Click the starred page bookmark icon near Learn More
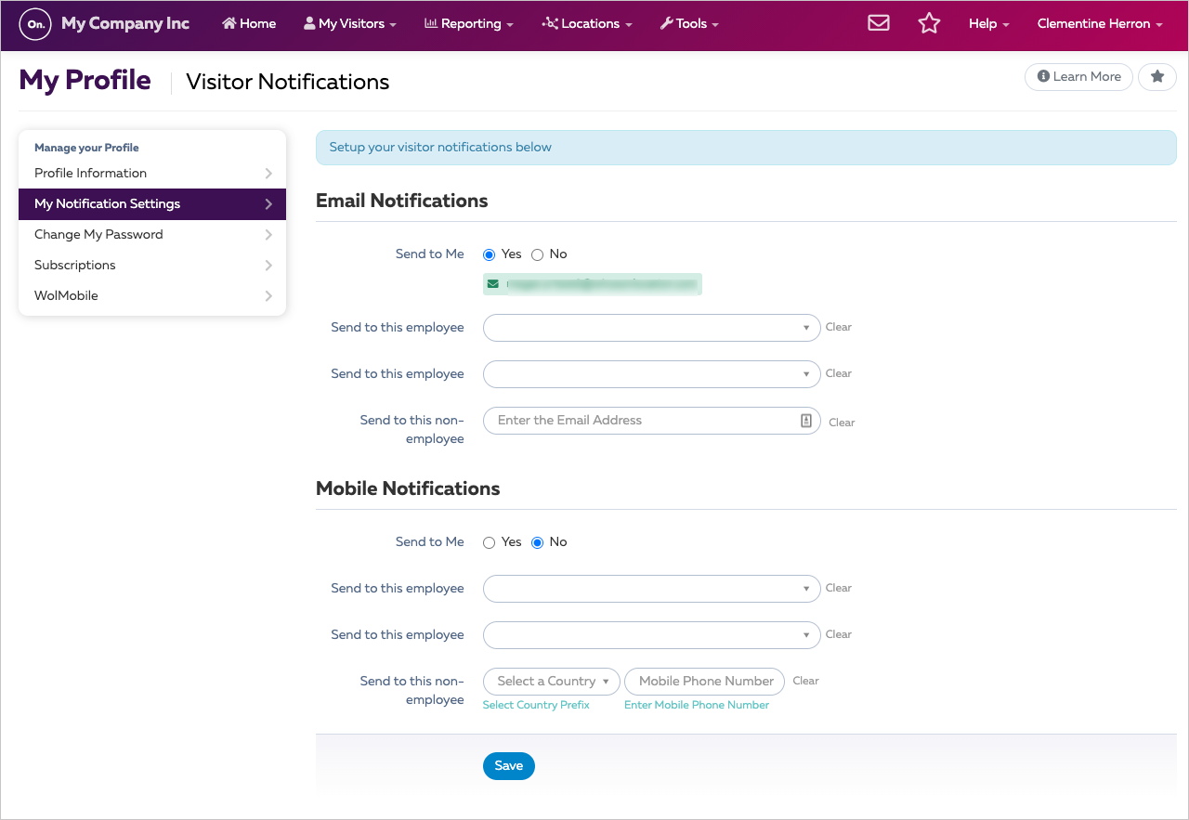 tap(1156, 77)
